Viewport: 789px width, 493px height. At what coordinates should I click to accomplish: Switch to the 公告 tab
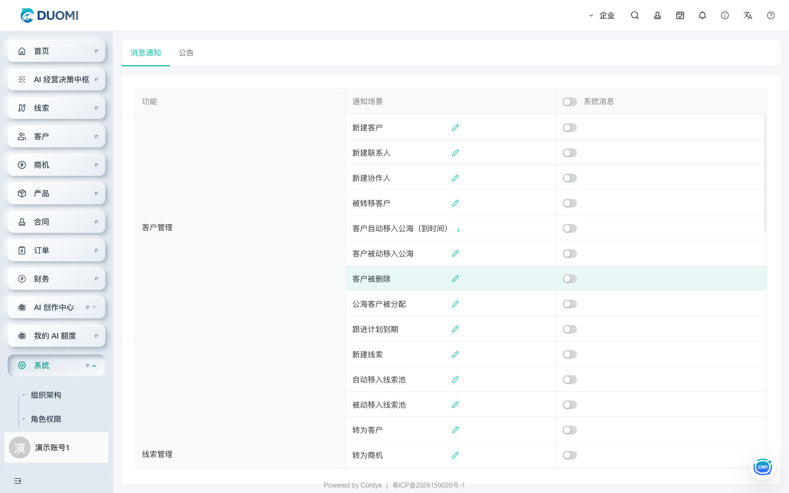[x=186, y=53]
